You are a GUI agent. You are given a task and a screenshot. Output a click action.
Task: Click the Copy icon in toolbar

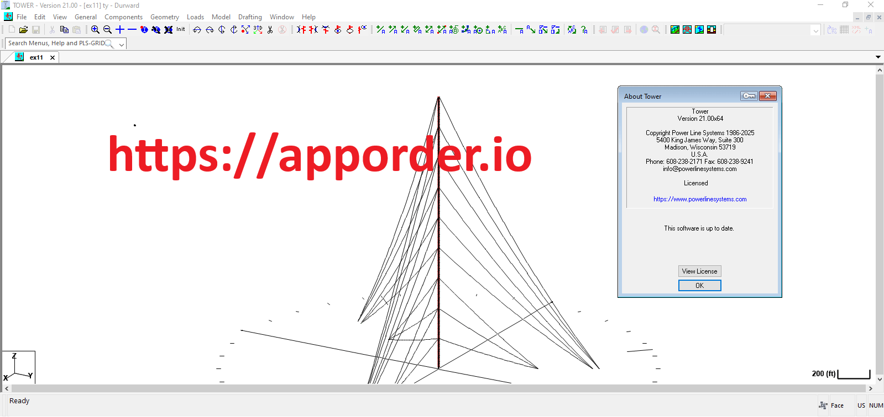64,30
